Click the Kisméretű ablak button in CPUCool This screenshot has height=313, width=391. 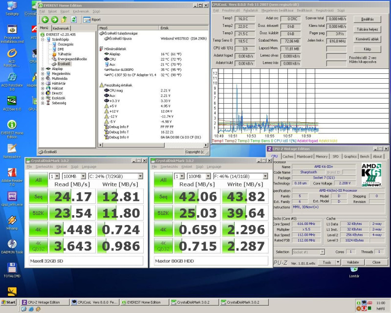point(368,39)
